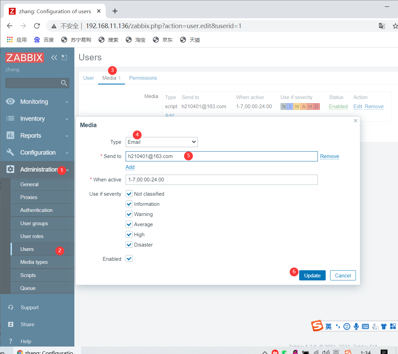Click the Monitoring eye icon
Screen dimensions: 398x354
tap(10, 101)
